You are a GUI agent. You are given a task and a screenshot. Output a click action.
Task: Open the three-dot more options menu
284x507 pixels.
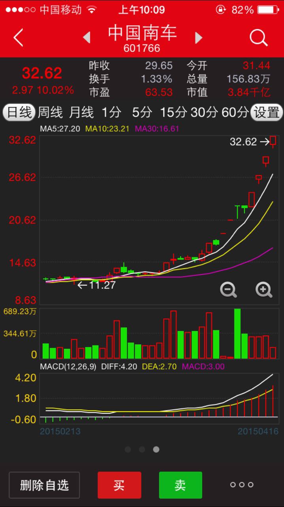click(x=241, y=484)
